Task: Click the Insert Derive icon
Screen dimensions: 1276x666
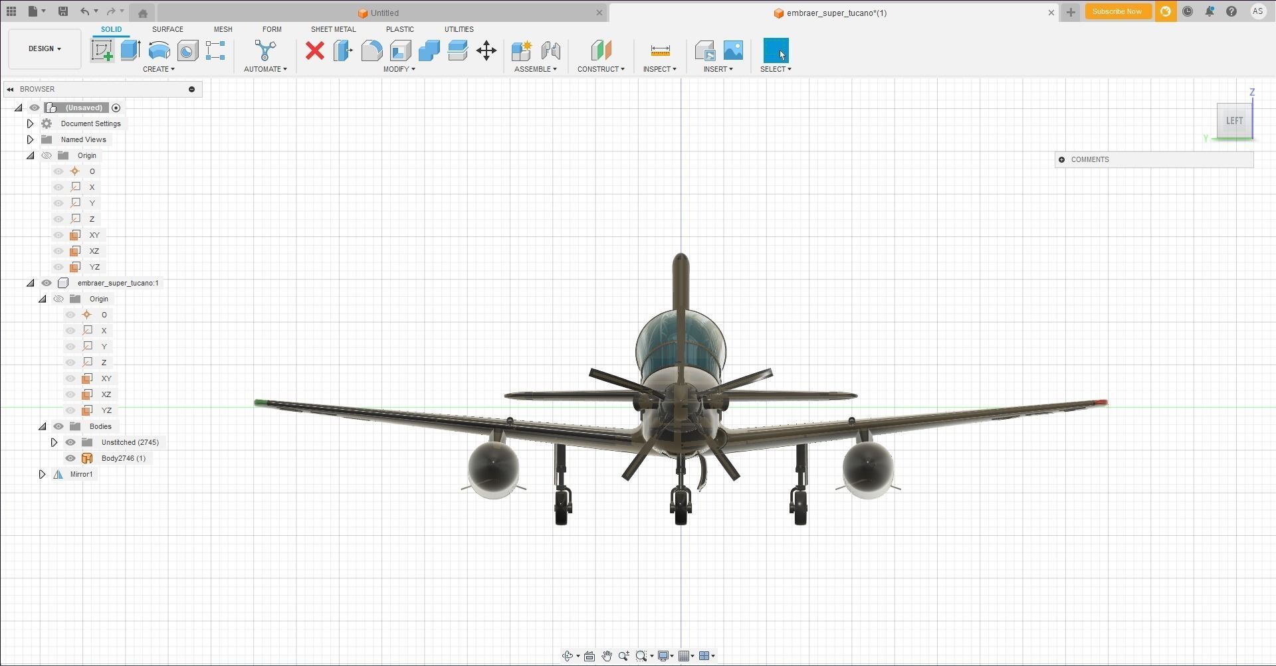Action: [704, 50]
